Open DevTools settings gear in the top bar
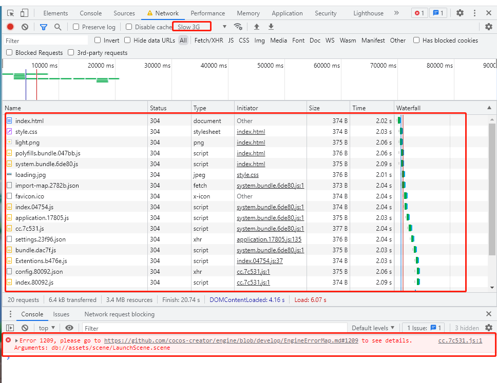Viewport: 497px width, 383px height. pos(460,13)
